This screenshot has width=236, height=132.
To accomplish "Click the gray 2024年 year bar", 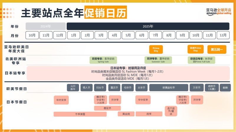I will (x=46, y=26).
